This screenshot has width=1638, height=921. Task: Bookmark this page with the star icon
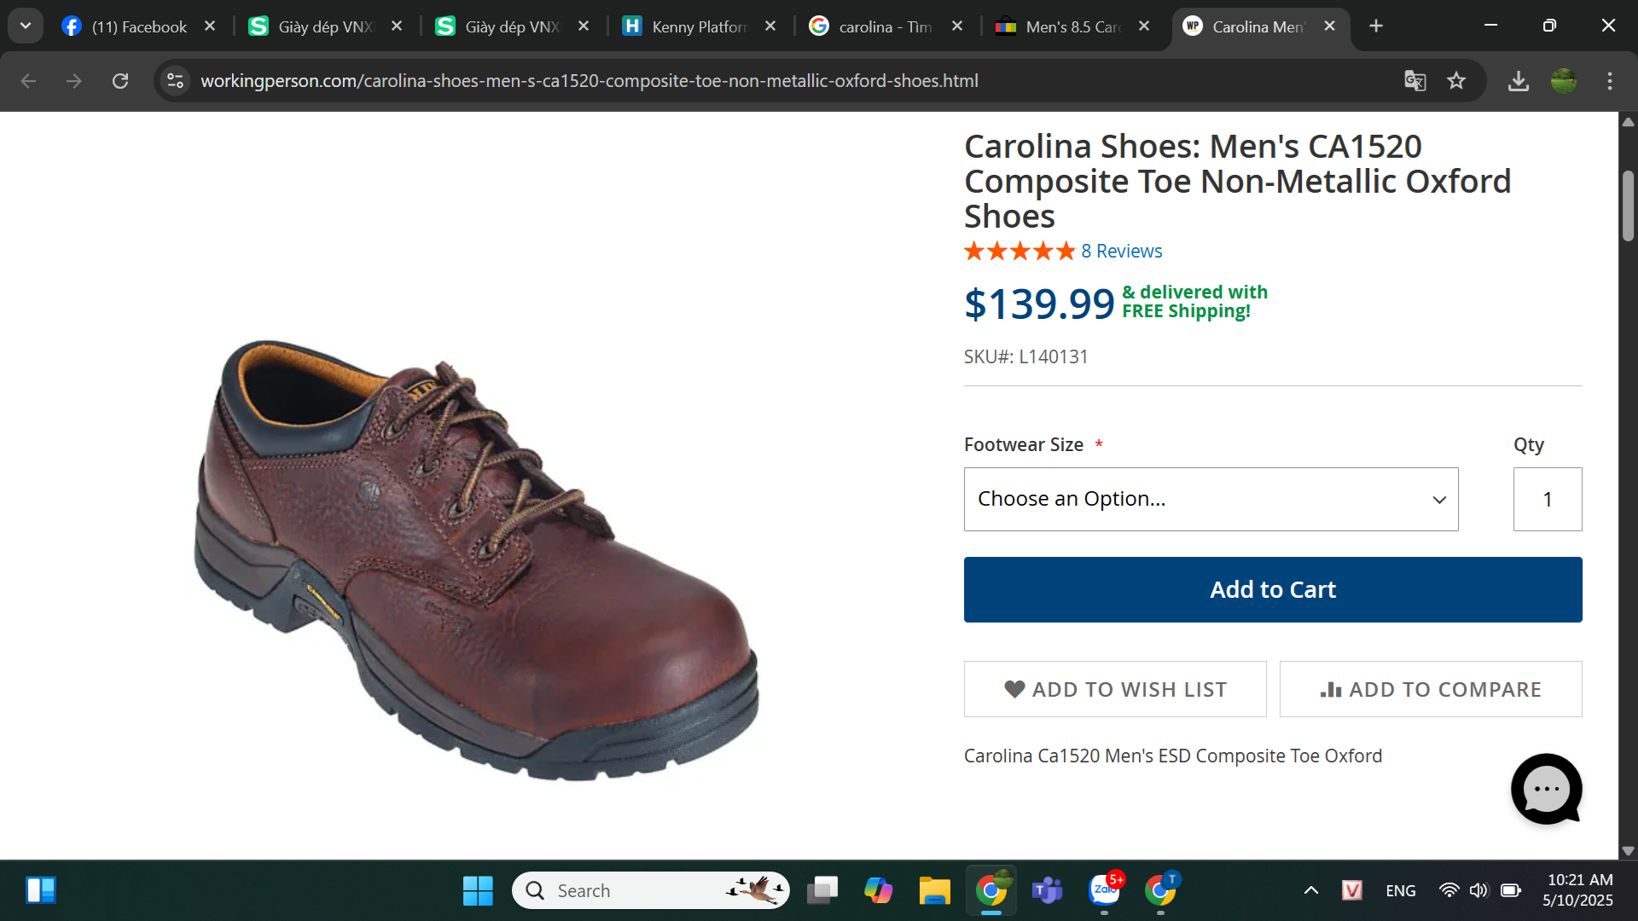1456,81
